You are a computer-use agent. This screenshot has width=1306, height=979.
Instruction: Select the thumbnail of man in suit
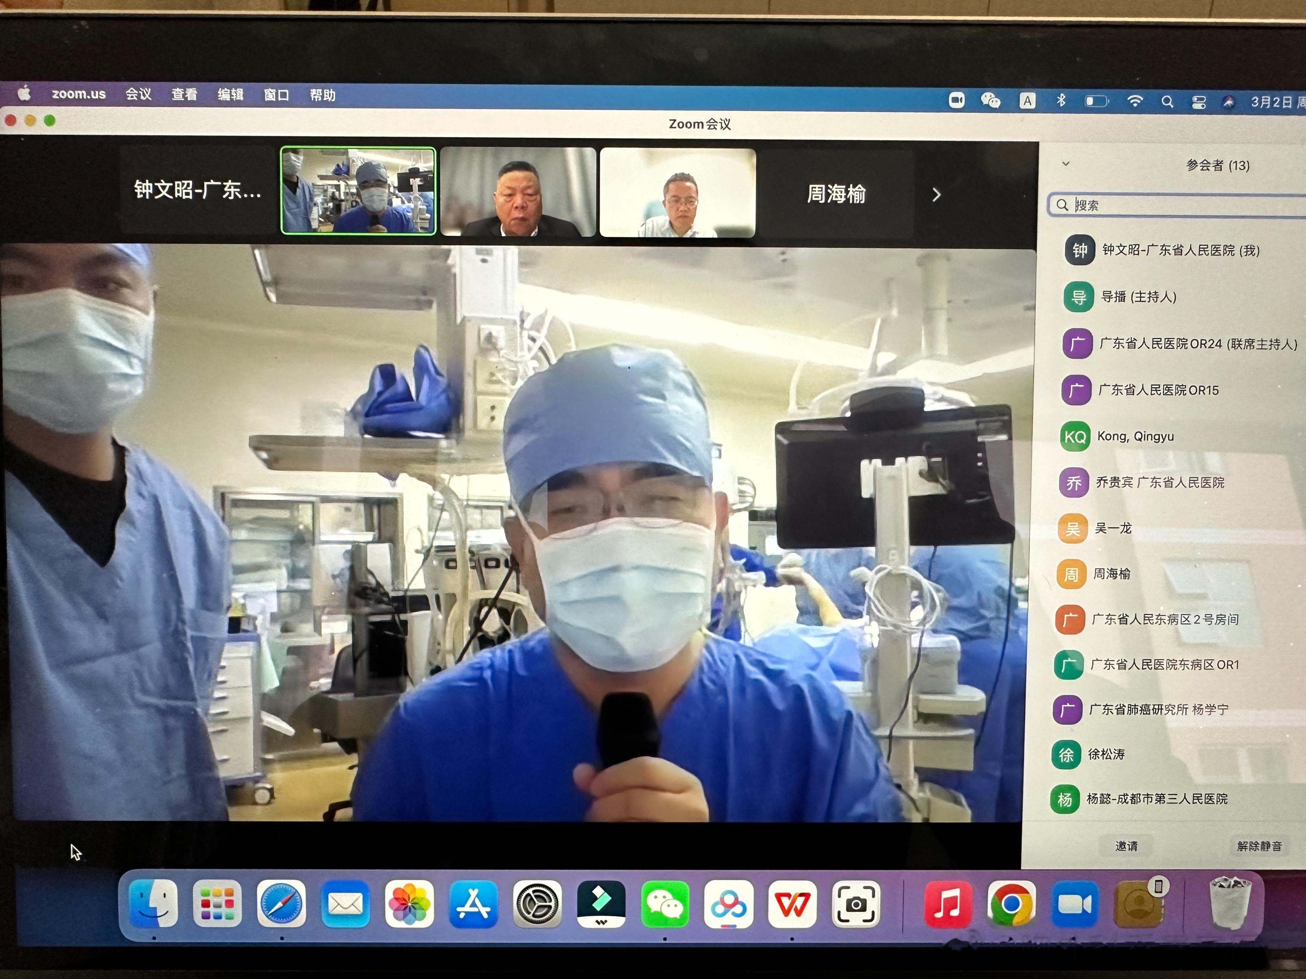(x=518, y=192)
